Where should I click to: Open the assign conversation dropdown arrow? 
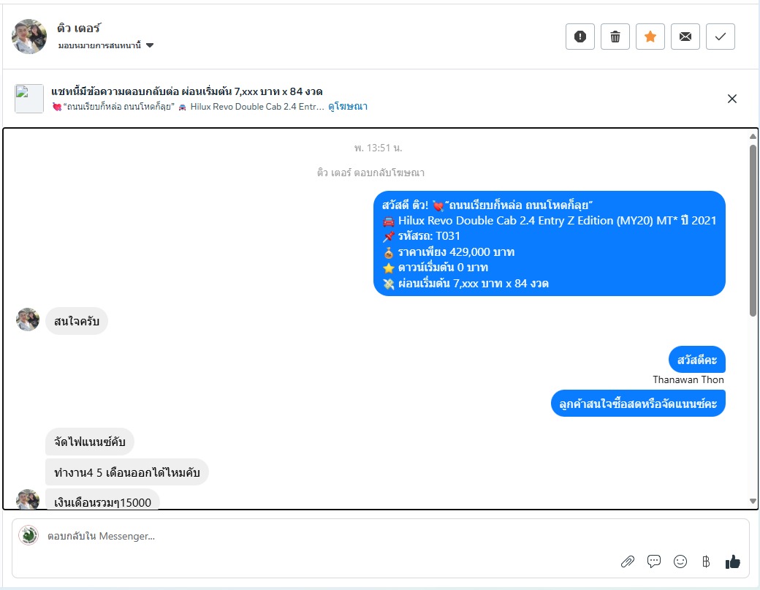tap(150, 45)
